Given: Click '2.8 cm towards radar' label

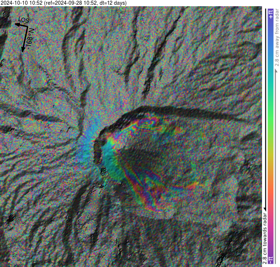Looking at the screenshot, I should 265,238.
